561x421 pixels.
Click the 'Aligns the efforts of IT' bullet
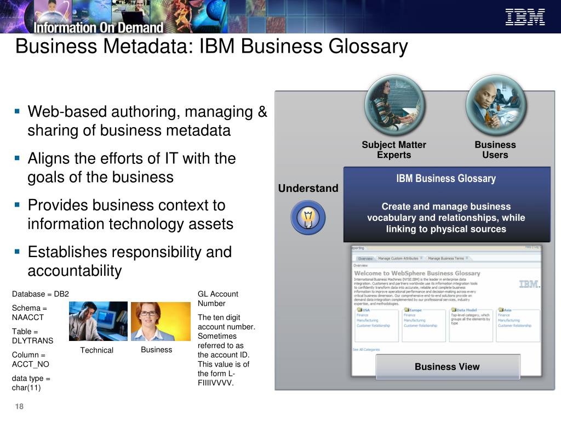pyautogui.click(x=131, y=168)
